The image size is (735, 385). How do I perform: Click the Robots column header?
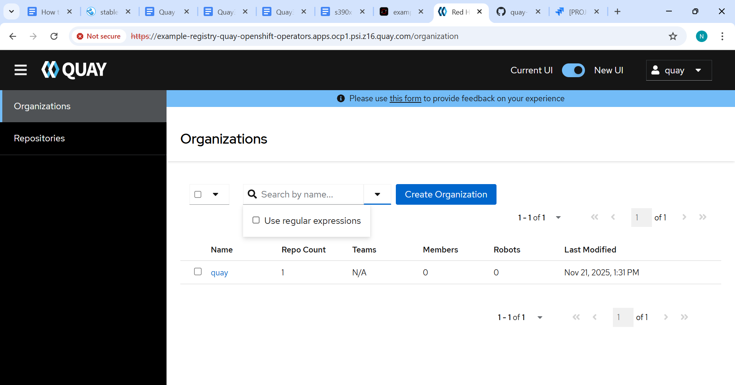[x=507, y=250]
